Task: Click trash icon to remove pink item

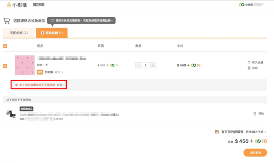Action: 249,68
